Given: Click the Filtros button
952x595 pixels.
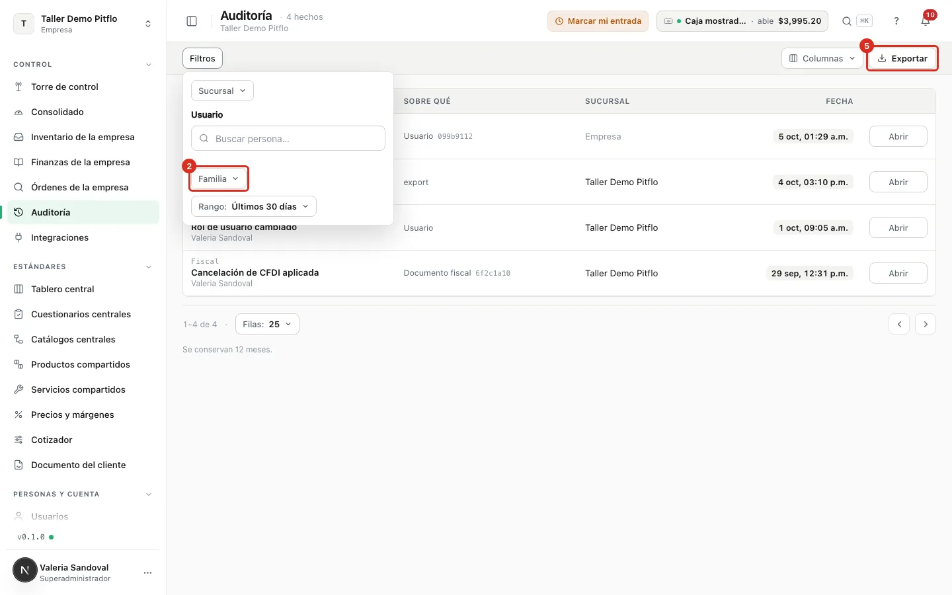Looking at the screenshot, I should click(x=202, y=58).
